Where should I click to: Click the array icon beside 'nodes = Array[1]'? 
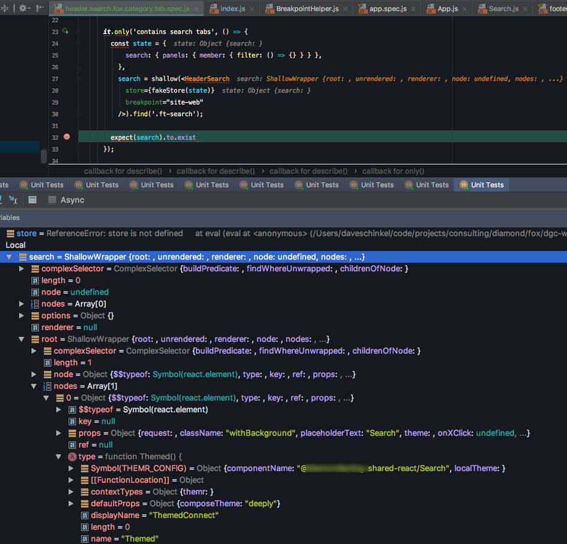pos(48,386)
